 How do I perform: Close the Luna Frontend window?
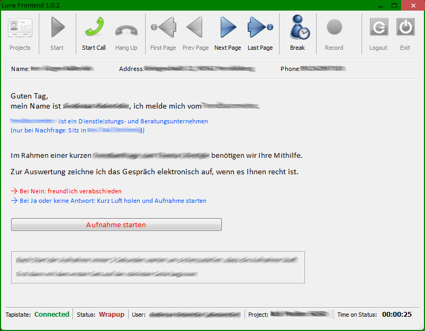click(x=412, y=5)
